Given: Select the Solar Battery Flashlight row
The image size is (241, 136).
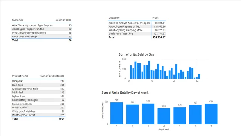Looking at the screenshot, I should click(x=38, y=100).
